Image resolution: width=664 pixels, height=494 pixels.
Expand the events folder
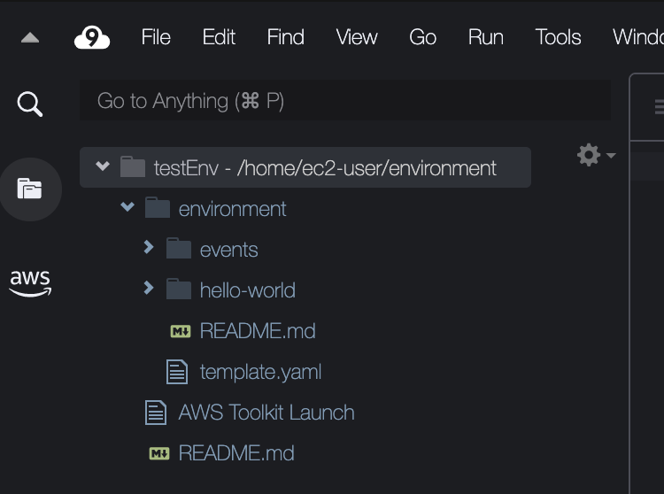pyautogui.click(x=149, y=248)
